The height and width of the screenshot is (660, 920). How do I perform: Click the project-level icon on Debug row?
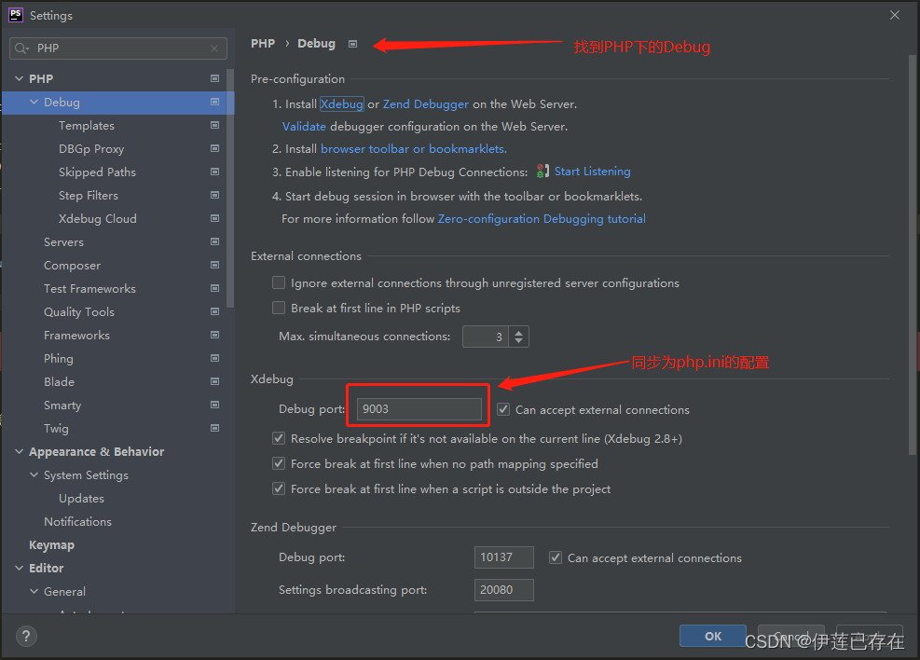(x=214, y=103)
